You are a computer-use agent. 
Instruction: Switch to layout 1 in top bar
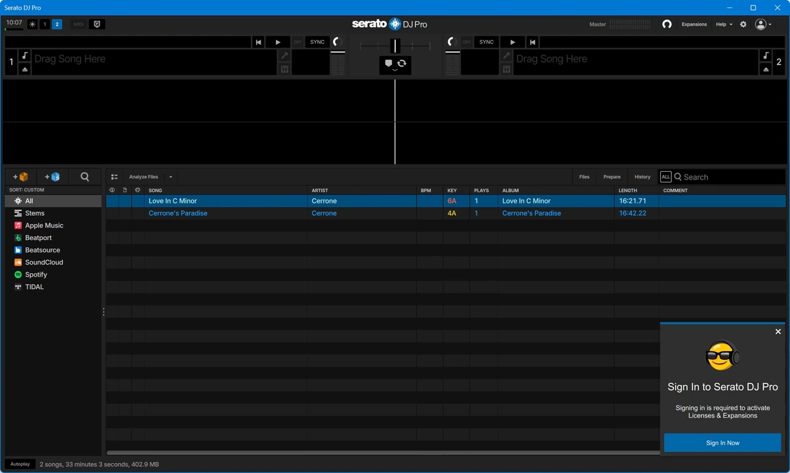point(45,24)
